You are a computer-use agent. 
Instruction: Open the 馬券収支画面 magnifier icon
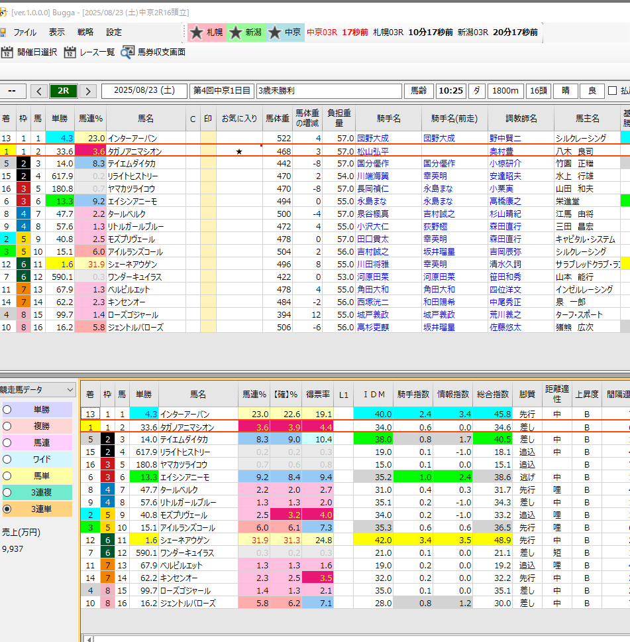tap(128, 52)
